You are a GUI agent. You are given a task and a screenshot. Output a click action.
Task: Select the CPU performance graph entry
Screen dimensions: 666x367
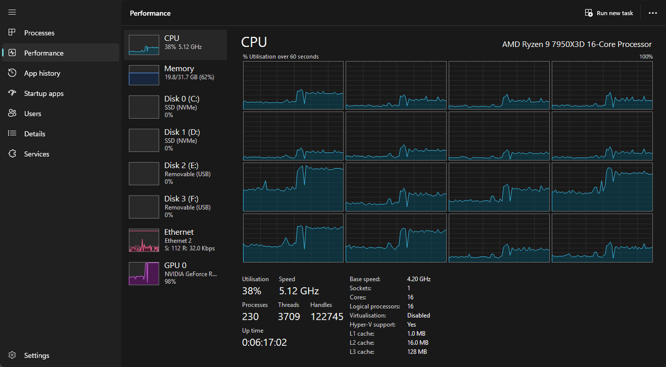click(175, 45)
